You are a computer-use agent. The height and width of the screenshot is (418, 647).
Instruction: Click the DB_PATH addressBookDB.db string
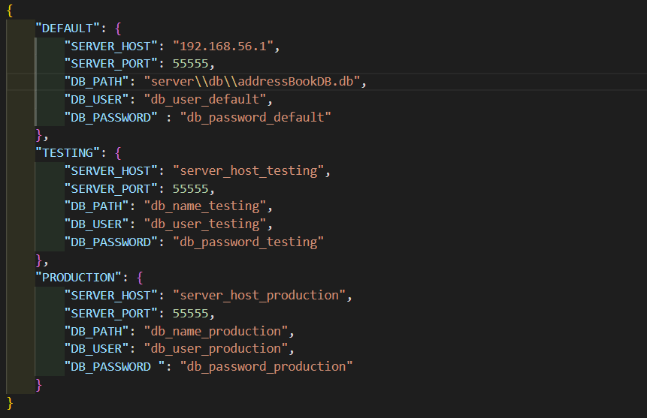point(252,81)
